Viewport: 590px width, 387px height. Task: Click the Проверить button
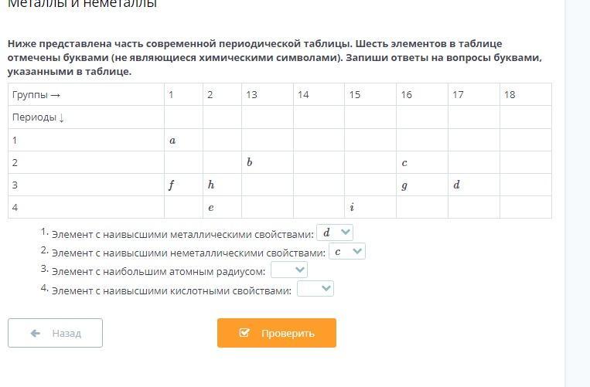click(x=277, y=333)
